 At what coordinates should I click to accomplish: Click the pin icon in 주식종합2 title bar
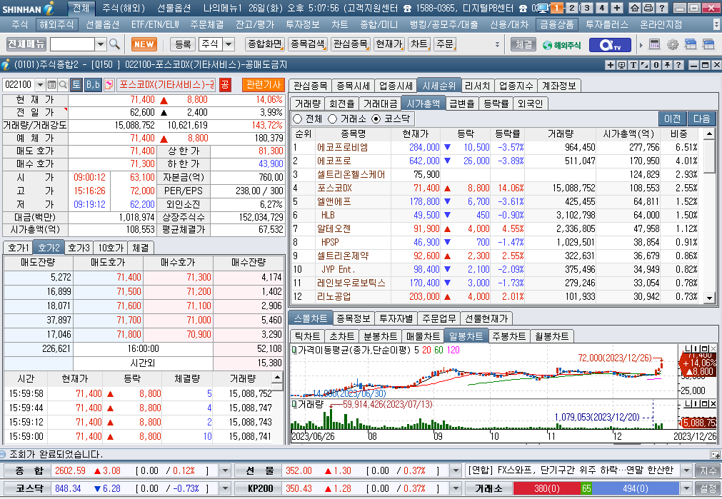coord(667,65)
